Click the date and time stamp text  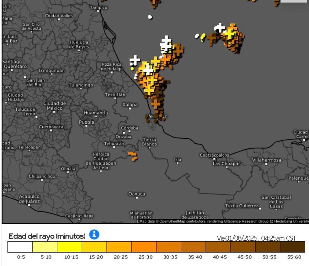point(256,238)
